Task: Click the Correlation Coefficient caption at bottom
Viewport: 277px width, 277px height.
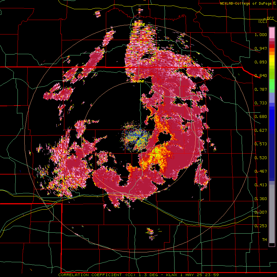Action: click(138, 275)
